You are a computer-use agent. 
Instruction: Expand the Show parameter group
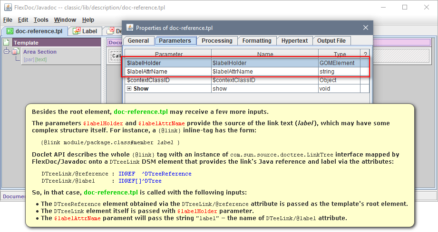(129, 89)
